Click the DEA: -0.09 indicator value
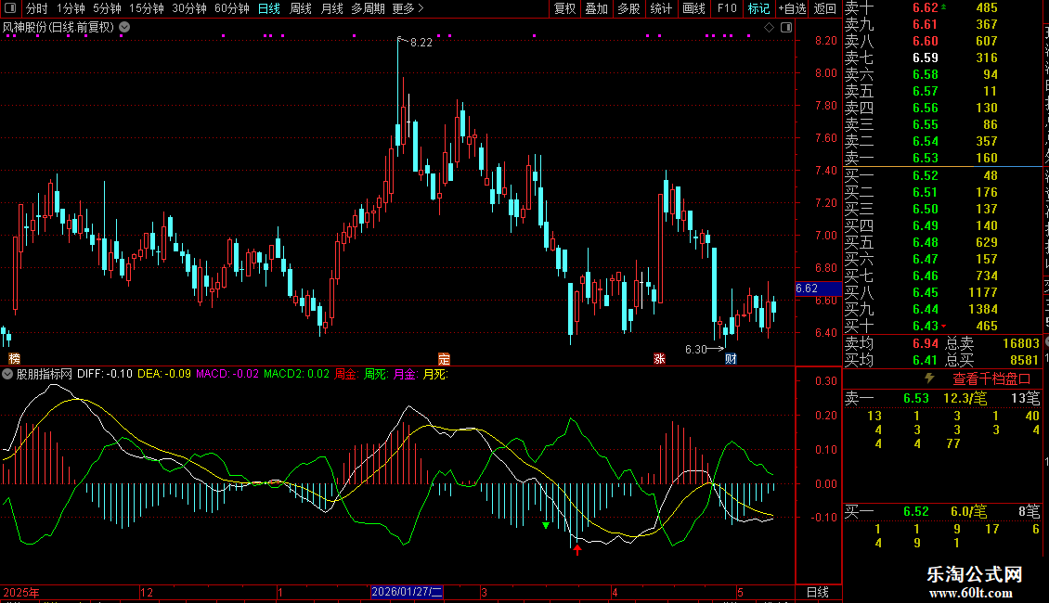1049x603 pixels. (164, 374)
